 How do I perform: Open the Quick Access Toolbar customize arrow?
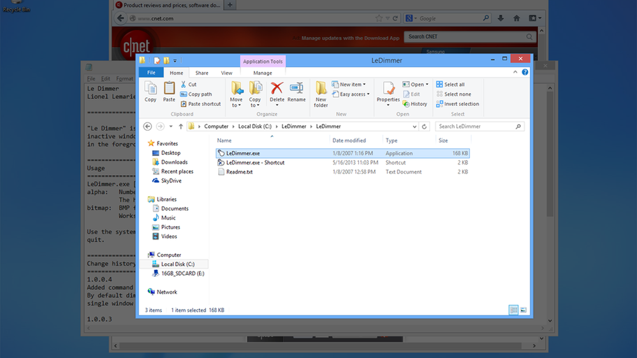pyautogui.click(x=175, y=61)
